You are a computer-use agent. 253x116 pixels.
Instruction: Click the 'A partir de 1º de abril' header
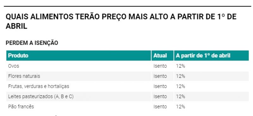coord(203,56)
